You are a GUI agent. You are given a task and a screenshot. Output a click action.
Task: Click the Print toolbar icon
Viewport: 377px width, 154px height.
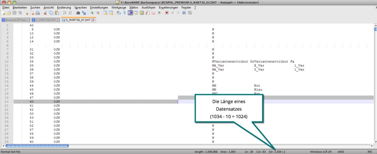pos(37,13)
